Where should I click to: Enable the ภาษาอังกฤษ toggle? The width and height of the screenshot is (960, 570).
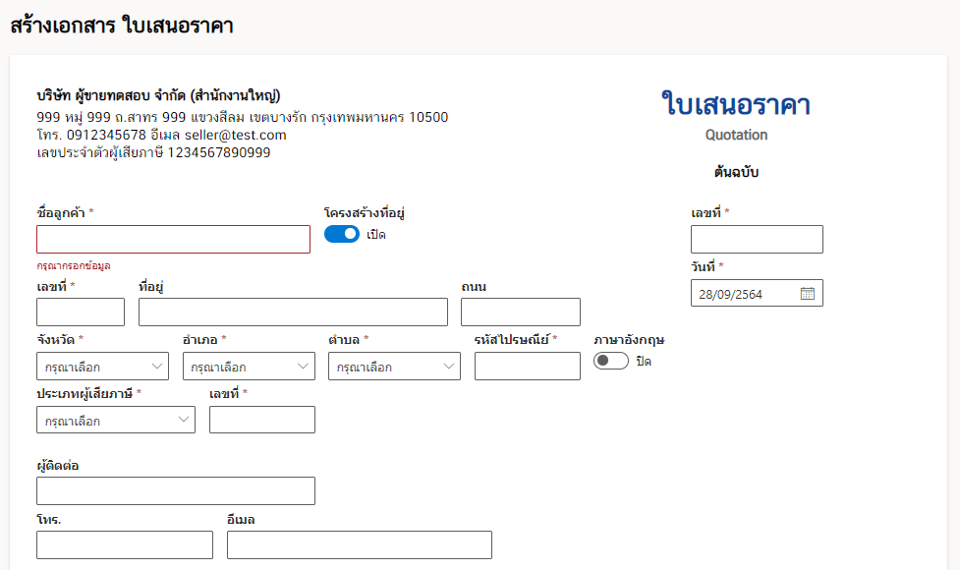(611, 361)
